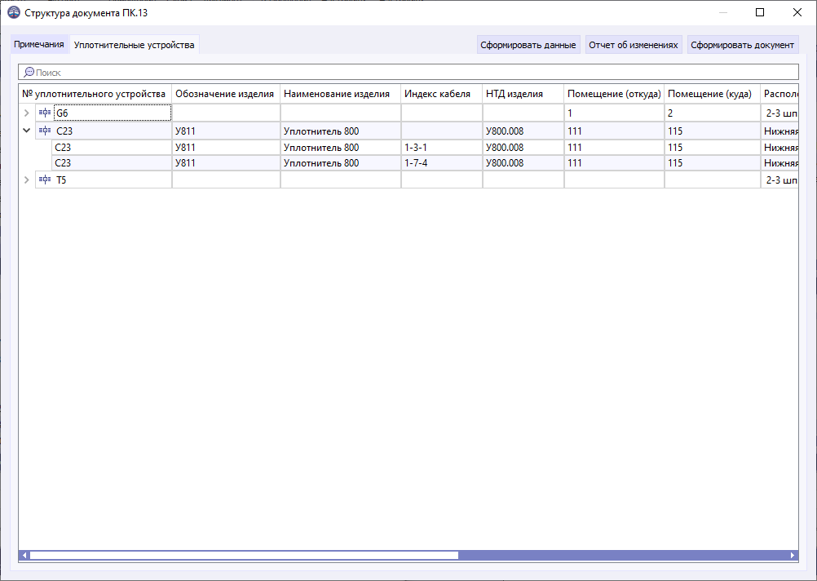Click the Сформировать данные button

(x=528, y=44)
